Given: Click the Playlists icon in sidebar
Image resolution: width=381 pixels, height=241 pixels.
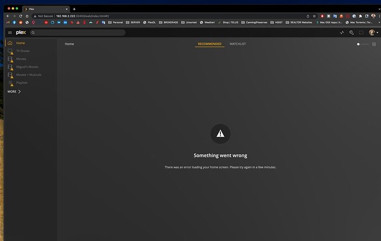Looking at the screenshot, I should pyautogui.click(x=10, y=83).
